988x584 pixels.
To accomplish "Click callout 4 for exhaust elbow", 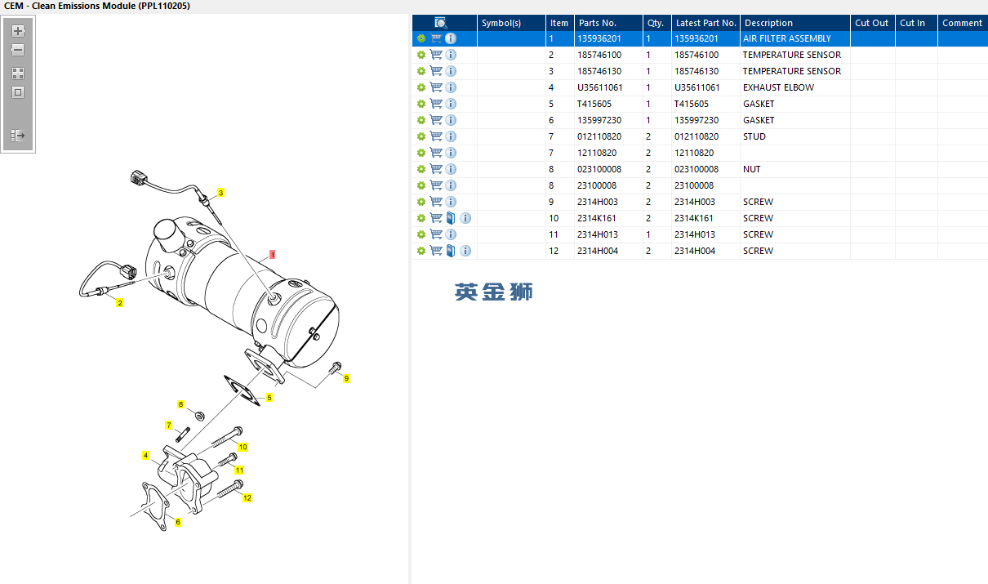I will click(x=145, y=455).
